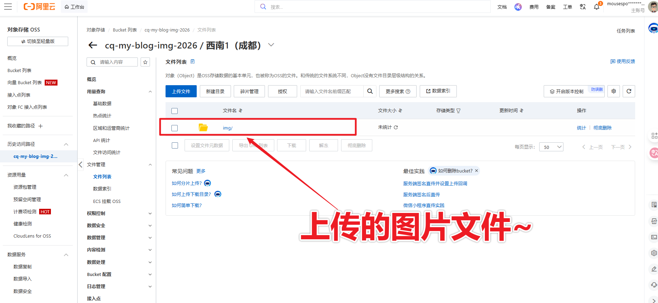Check the img/ folder checkbox
Image resolution: width=658 pixels, height=303 pixels.
[x=175, y=128]
